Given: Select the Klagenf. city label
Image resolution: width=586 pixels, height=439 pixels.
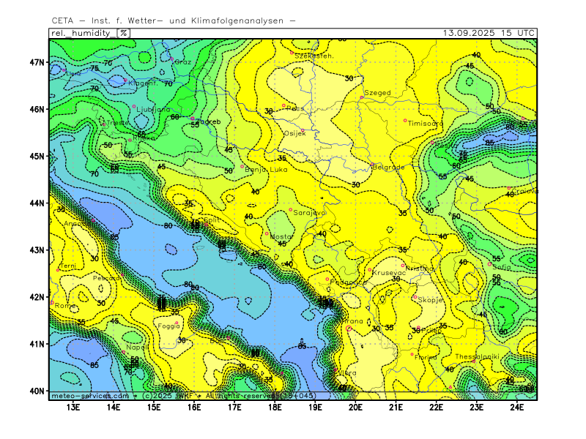Looking at the screenshot, I should pos(143,83).
